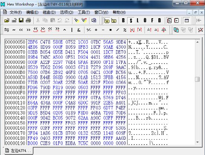205x155 pixels.
Task: Apply the AND ampersand operation
Action: coord(79,30)
